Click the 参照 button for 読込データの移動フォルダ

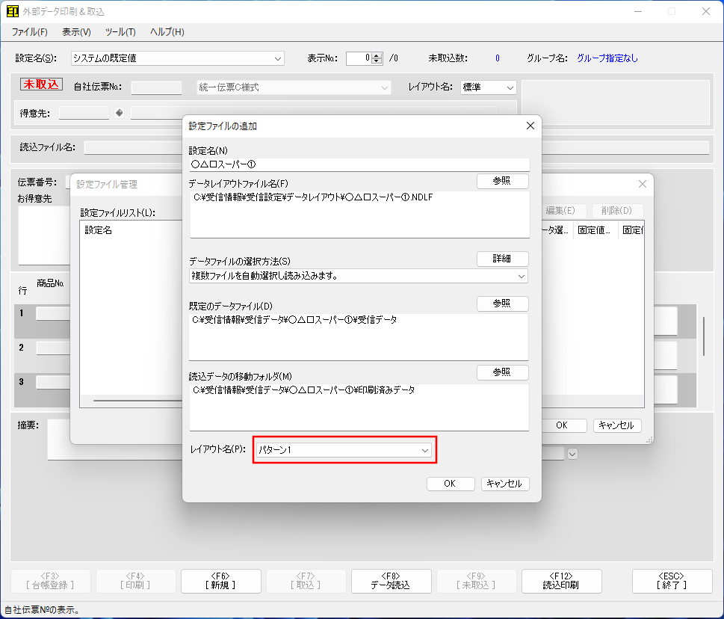[502, 372]
